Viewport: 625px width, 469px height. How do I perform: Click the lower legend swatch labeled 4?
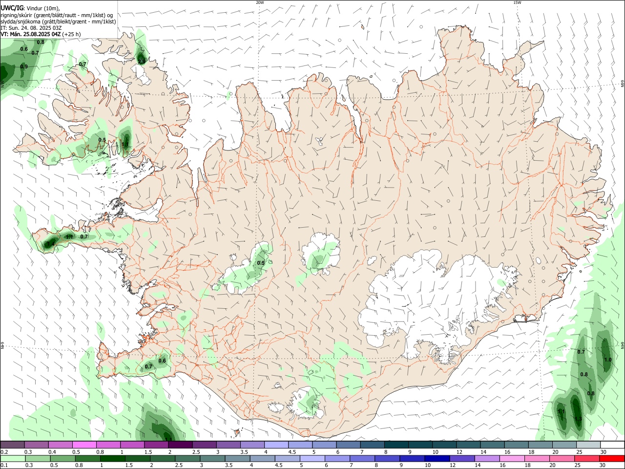click(263, 458)
